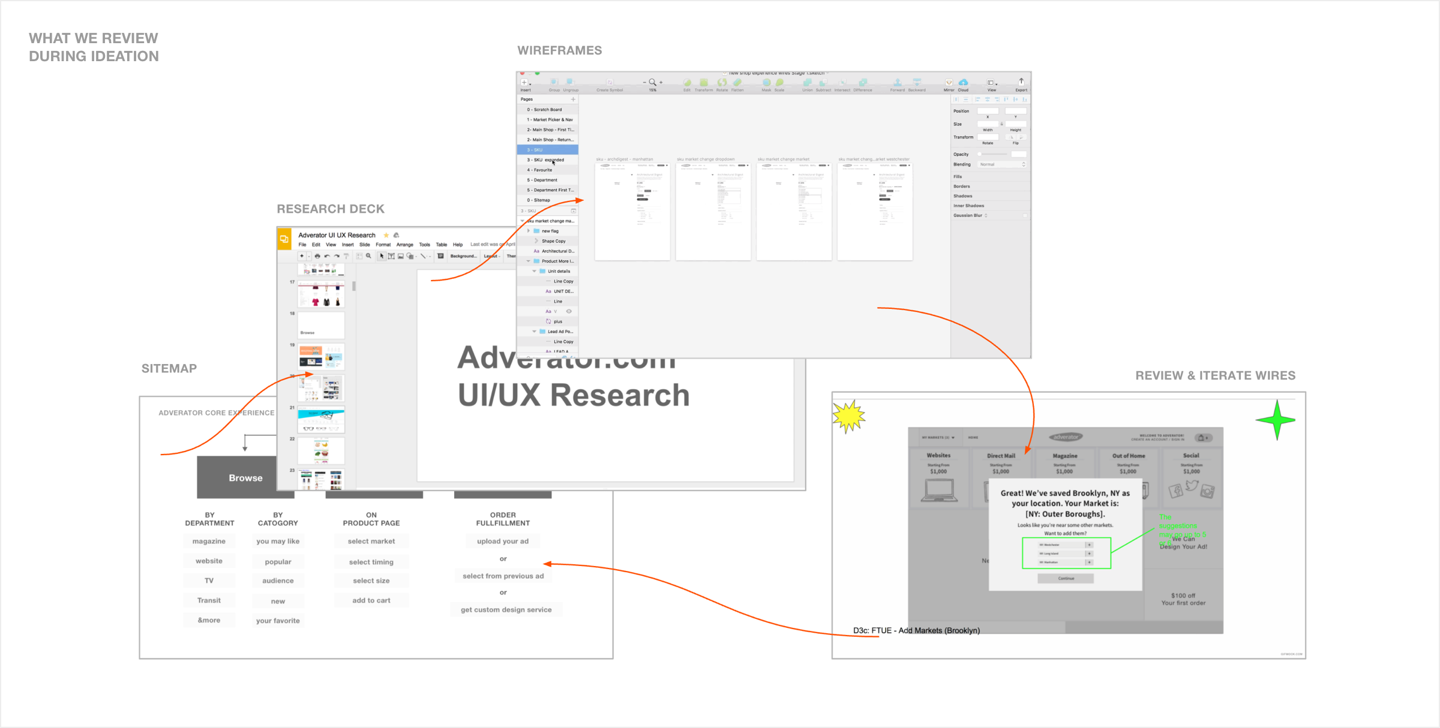Select the Rotate tool in Sketch toolbar

pyautogui.click(x=722, y=83)
